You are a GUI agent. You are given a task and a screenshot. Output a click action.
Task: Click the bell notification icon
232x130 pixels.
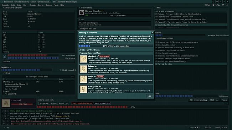(227, 5)
